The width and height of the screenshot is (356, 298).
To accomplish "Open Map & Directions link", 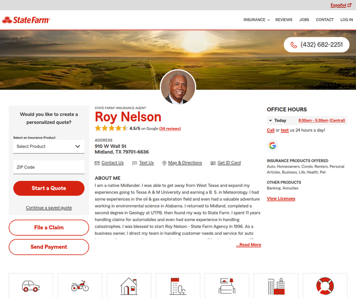I will 185,163.
